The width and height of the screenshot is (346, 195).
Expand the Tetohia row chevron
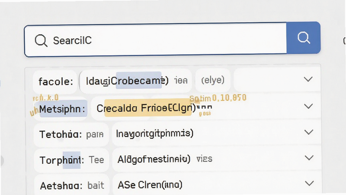pos(309,132)
